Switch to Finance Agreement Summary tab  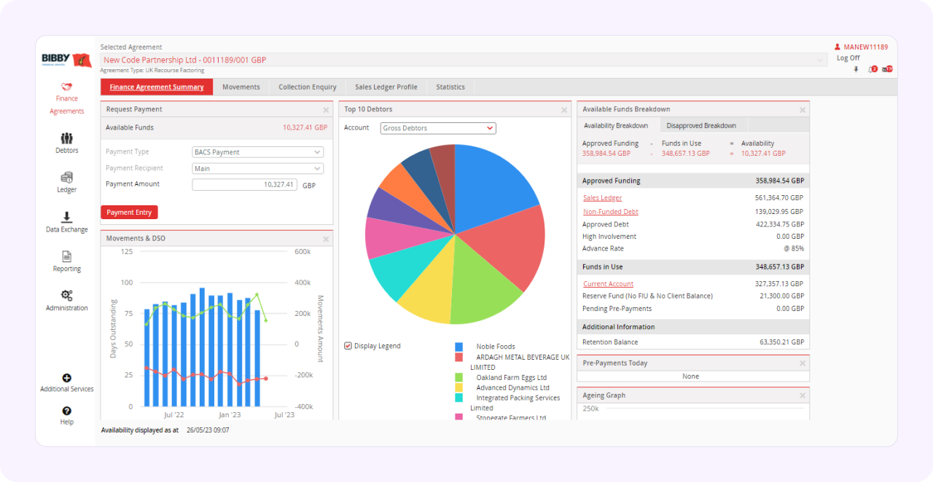157,87
